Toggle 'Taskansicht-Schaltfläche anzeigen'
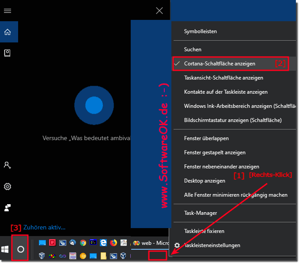 pos(235,78)
